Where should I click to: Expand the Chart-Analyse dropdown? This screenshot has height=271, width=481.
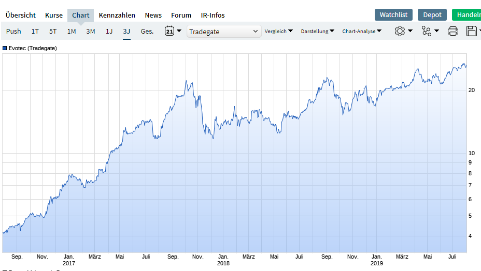tap(362, 31)
